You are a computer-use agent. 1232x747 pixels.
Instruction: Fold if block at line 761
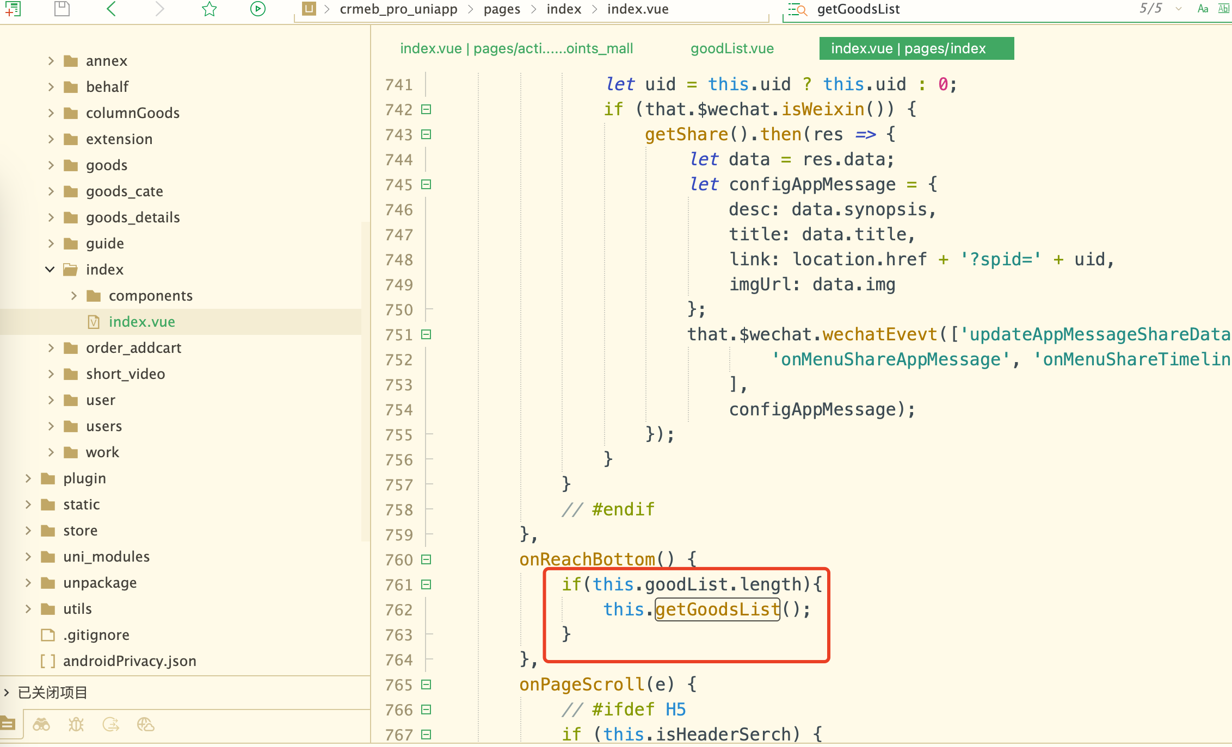[427, 584]
